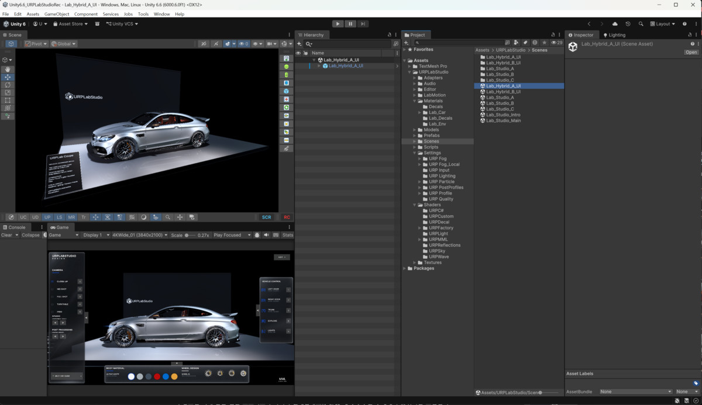
Task: Toggle the UC button in Scene bottom bar
Action: (23, 217)
